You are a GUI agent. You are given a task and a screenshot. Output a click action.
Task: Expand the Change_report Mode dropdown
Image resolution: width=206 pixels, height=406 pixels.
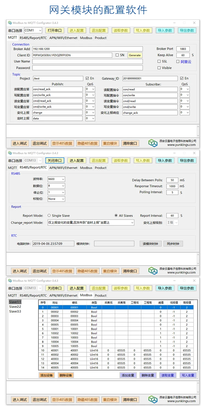(91, 222)
